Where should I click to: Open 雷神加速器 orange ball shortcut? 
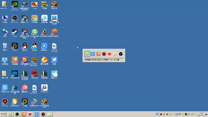[44, 60]
